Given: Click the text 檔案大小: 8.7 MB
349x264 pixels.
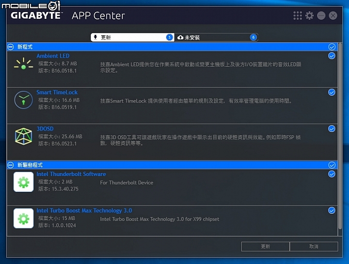Looking at the screenshot, I should (57, 64).
